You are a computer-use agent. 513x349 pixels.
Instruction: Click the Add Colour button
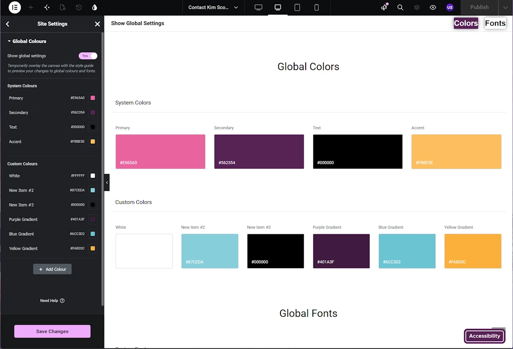tap(52, 269)
